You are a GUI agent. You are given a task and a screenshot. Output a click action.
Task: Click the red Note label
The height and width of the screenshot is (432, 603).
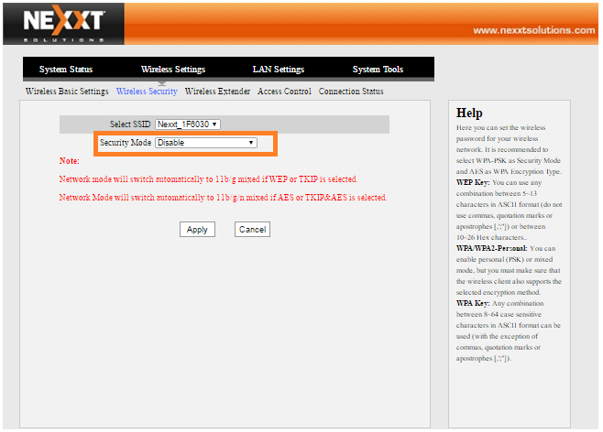(70, 161)
